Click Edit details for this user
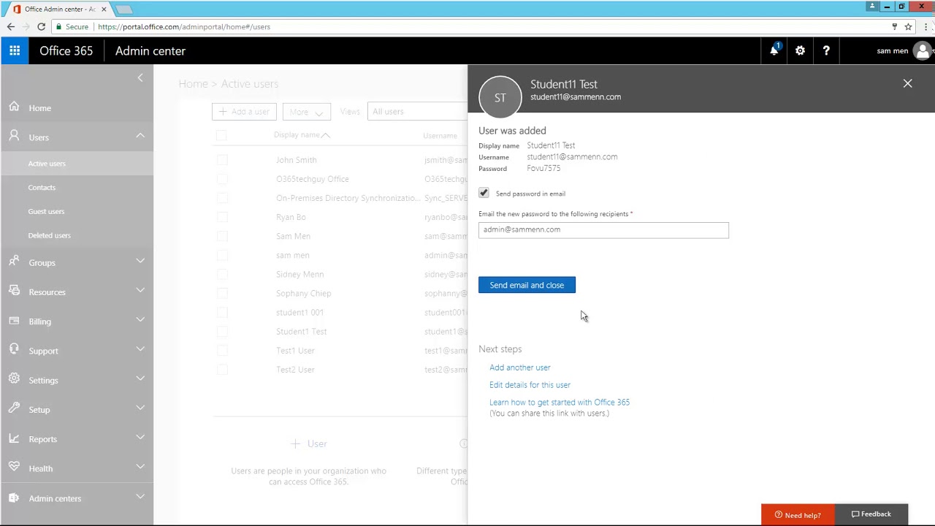935x526 pixels. click(530, 385)
